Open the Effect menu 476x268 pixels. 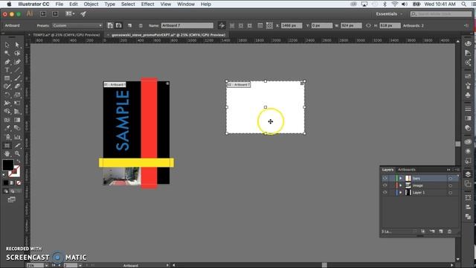click(147, 4)
